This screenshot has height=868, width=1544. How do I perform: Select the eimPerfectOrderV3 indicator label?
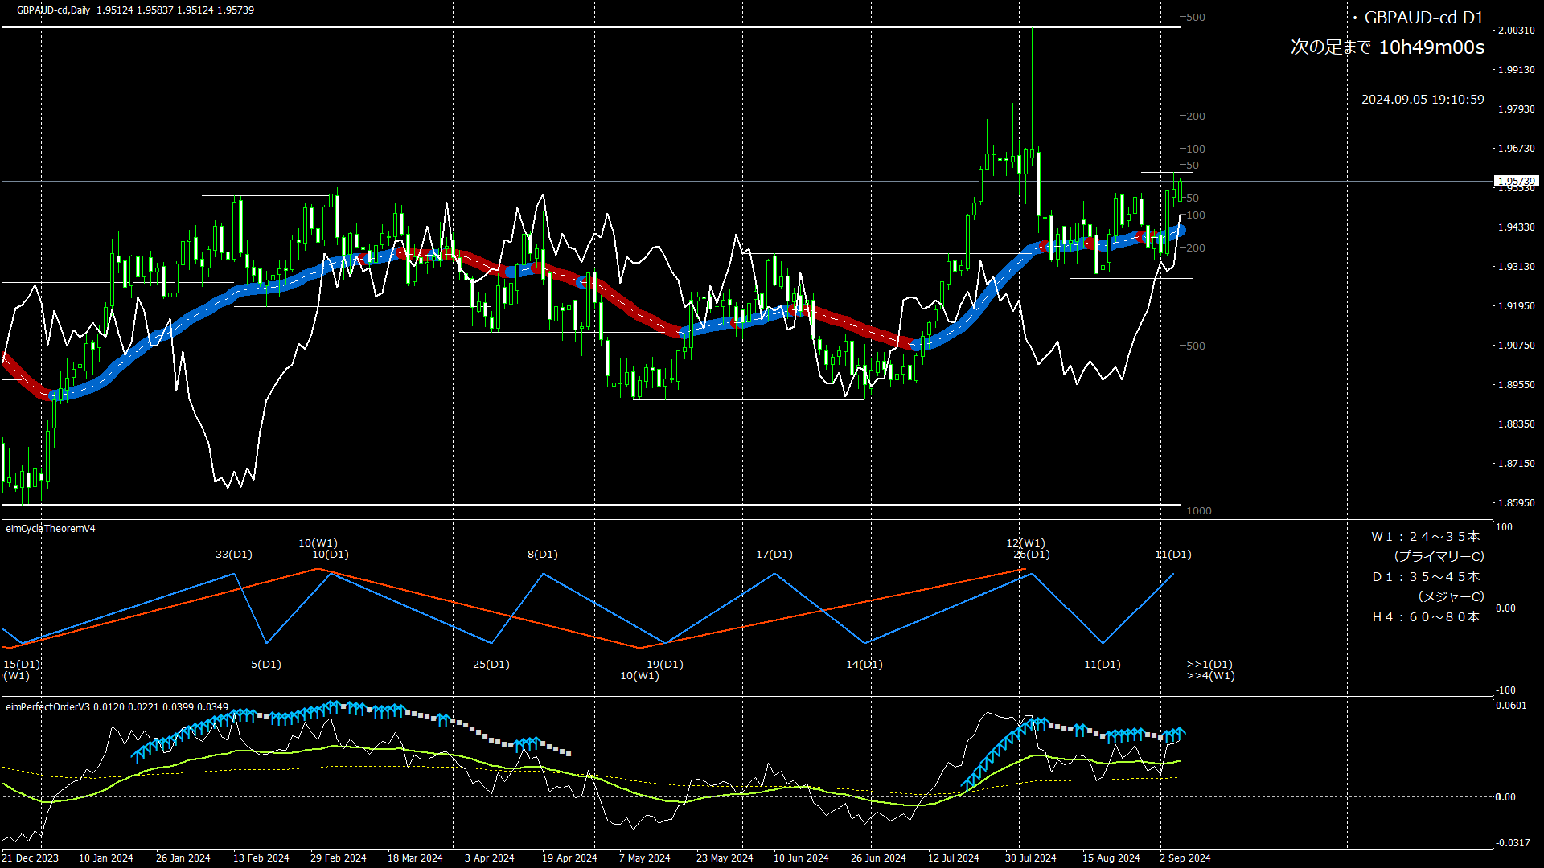coord(48,707)
